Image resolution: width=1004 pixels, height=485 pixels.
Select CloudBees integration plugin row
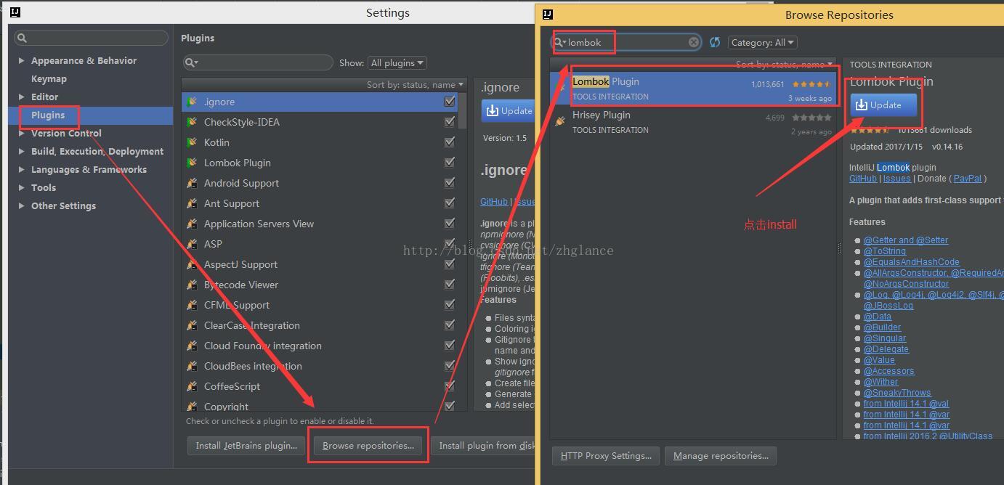coord(320,366)
